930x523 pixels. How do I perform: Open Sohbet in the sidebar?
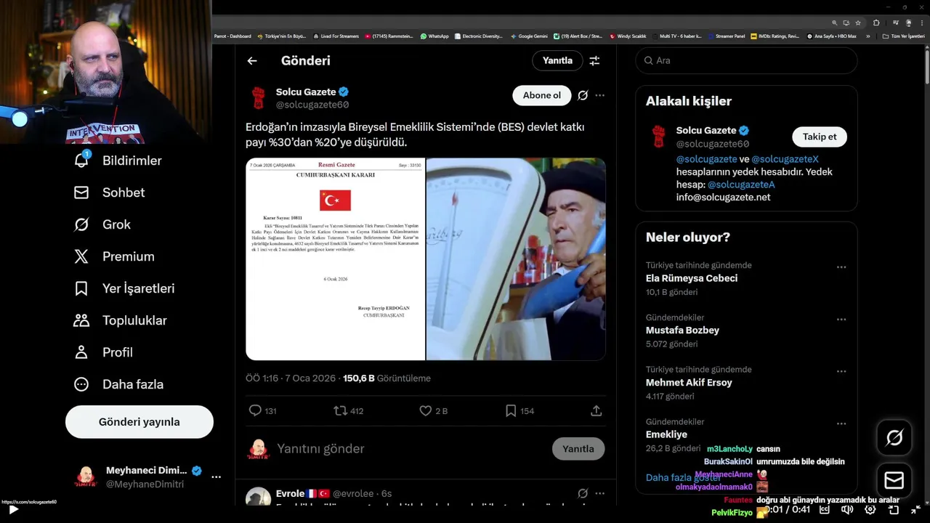click(x=109, y=192)
